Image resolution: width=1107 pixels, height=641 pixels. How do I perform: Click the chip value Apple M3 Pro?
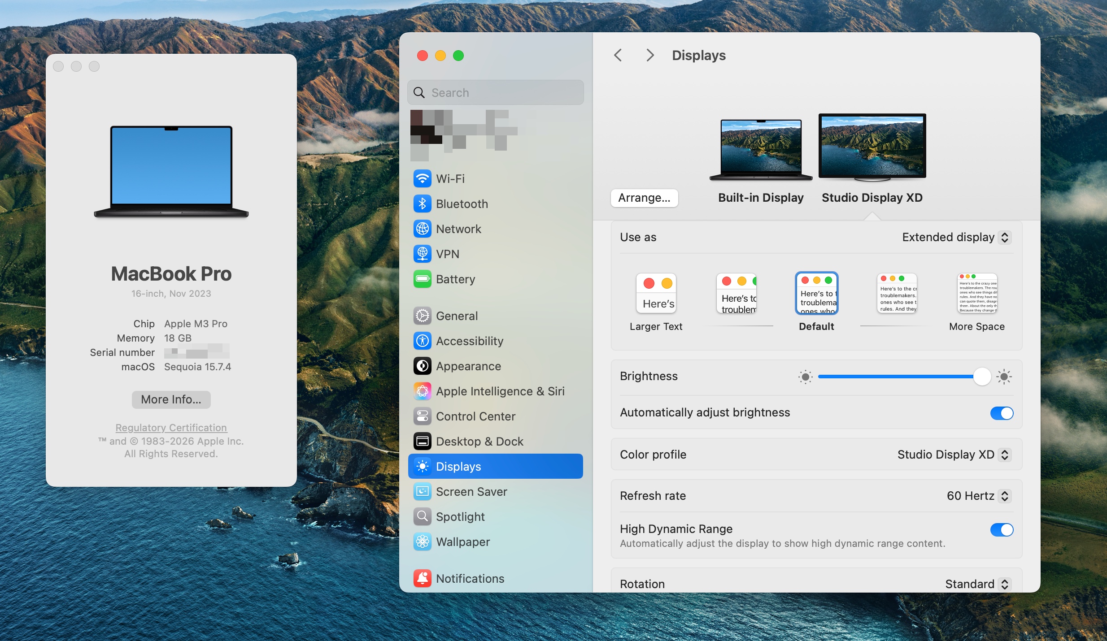(196, 324)
